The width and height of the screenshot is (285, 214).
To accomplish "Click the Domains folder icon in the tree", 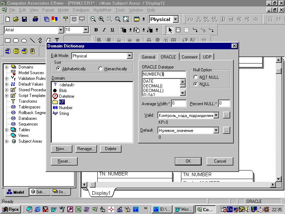I will 14,67.
